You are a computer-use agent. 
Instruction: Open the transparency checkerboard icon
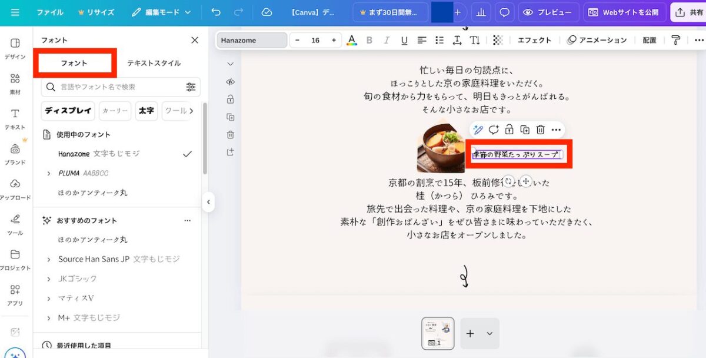coord(498,40)
